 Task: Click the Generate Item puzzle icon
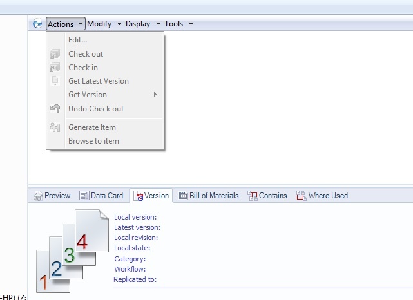[55, 127]
